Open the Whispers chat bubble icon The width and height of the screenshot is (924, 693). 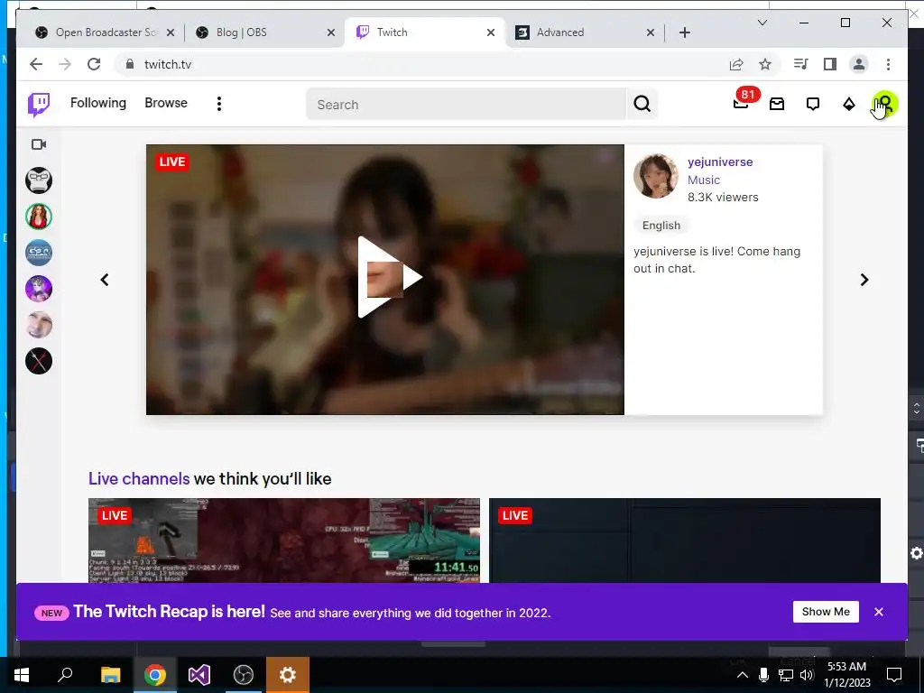coord(813,105)
